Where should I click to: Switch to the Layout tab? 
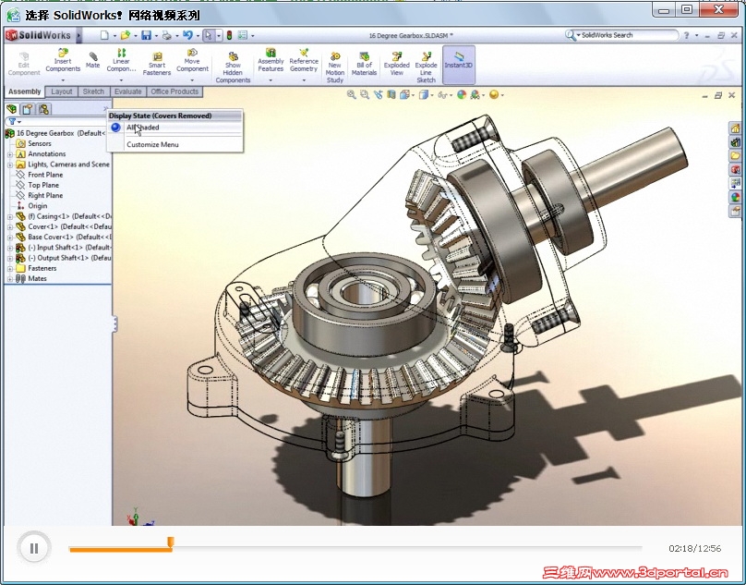pyautogui.click(x=61, y=91)
